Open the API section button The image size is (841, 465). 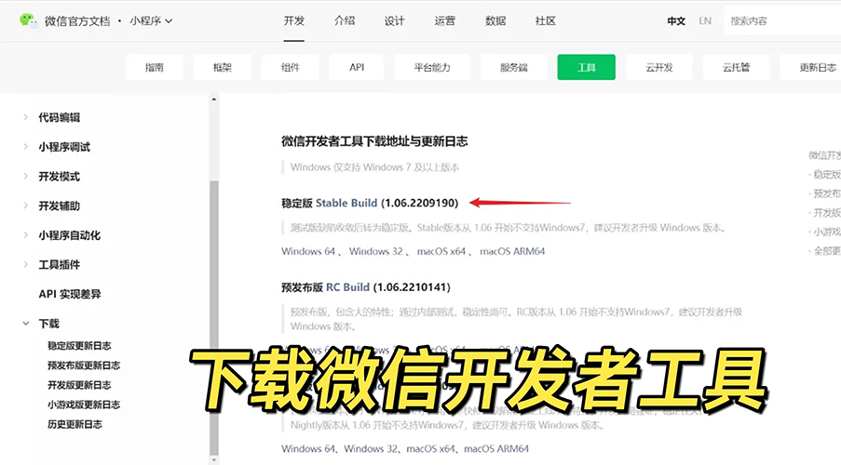click(x=357, y=67)
